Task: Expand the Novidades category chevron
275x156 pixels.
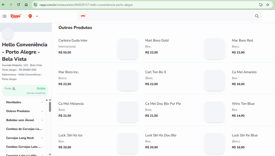Action: click(42, 102)
